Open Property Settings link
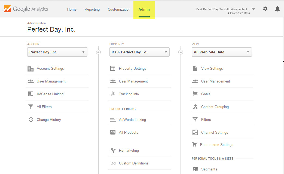 coord(133,68)
